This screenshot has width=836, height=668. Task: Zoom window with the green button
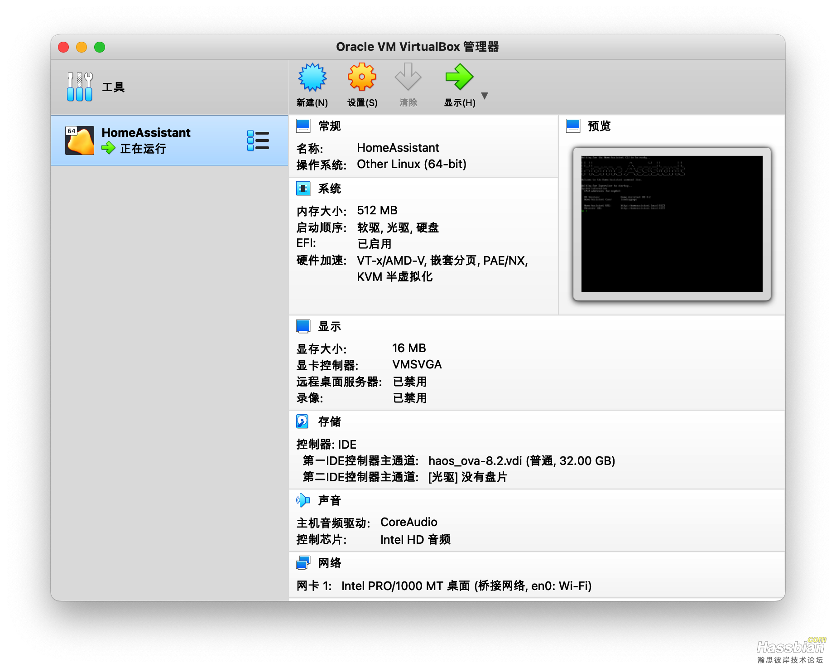[x=100, y=47]
